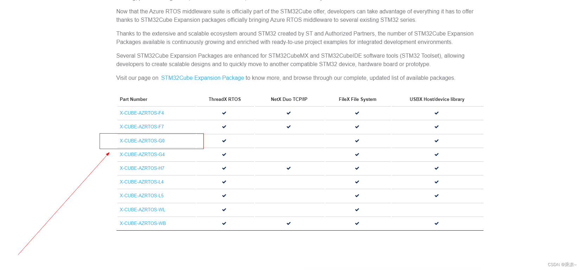Click paragraph starting 'Thanks to the extensive'

295,38
